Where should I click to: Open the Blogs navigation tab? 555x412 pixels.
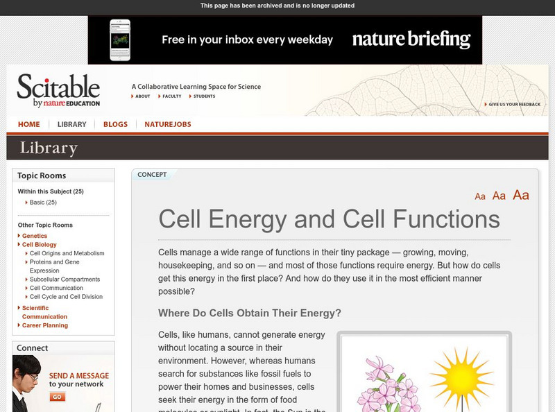tap(115, 125)
